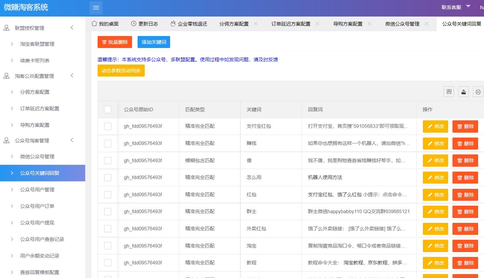Open sidebar item 公众号用户管理
The image size is (484, 278).
37,189
